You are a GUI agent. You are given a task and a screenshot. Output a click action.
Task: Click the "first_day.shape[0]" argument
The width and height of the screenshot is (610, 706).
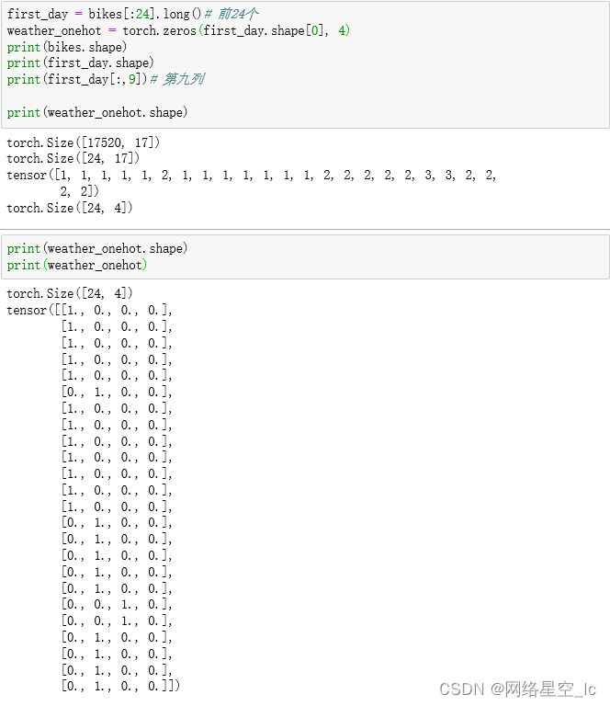263,30
